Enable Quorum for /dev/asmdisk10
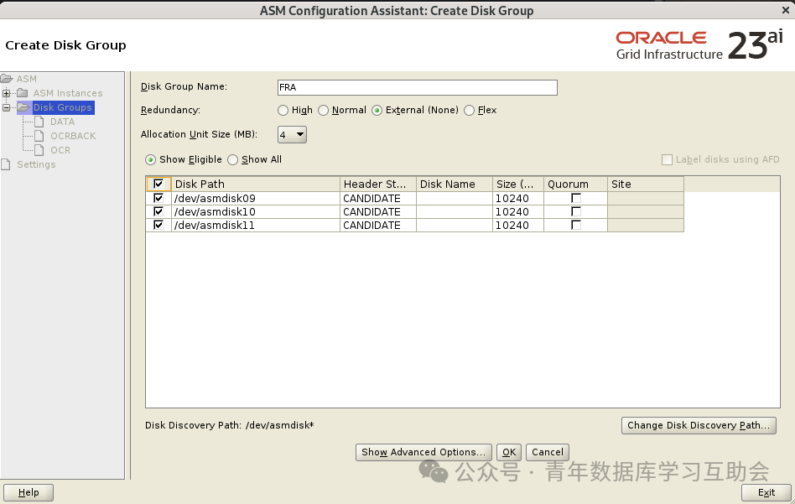The height and width of the screenshot is (504, 795). 575,211
